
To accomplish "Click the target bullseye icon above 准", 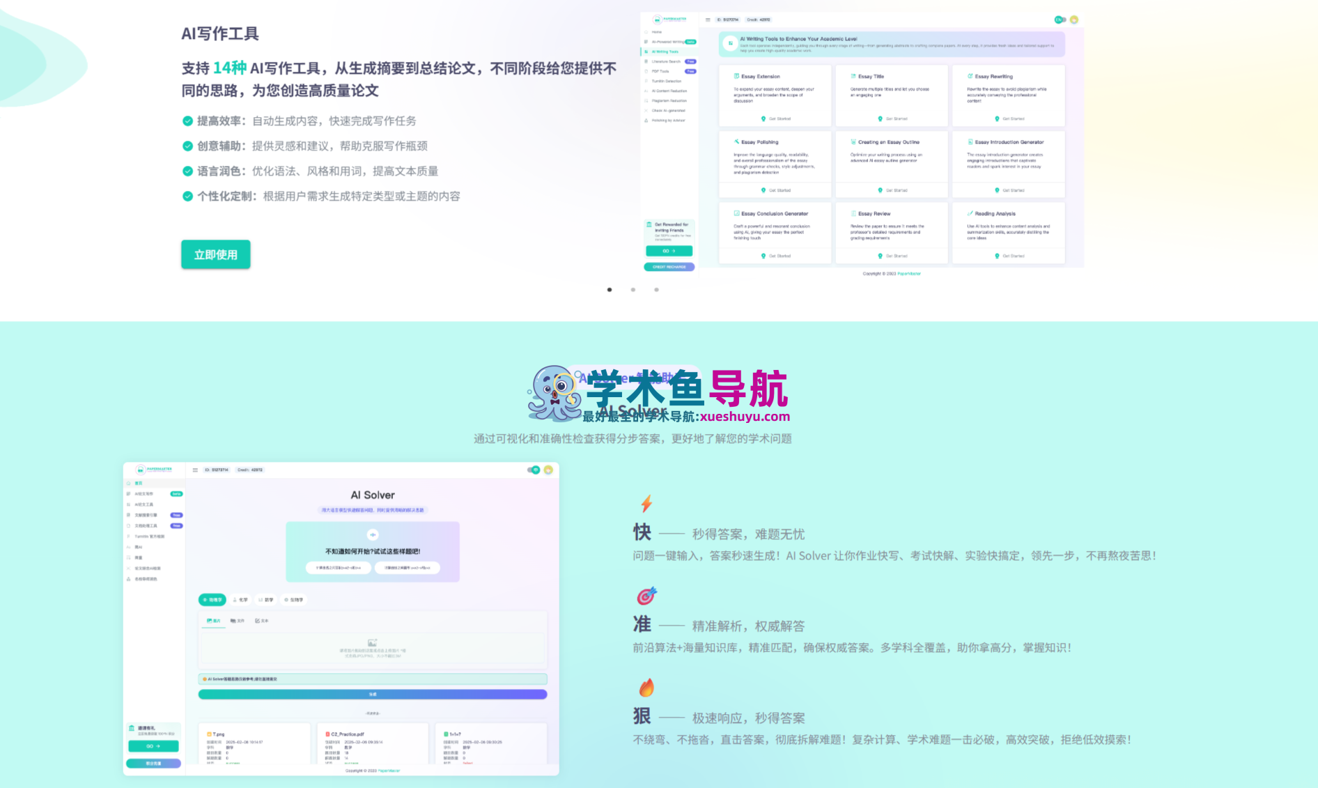I will [x=646, y=596].
